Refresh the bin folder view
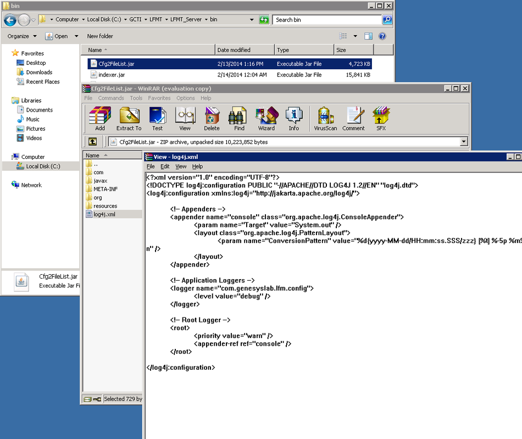This screenshot has width=522, height=439. [264, 20]
